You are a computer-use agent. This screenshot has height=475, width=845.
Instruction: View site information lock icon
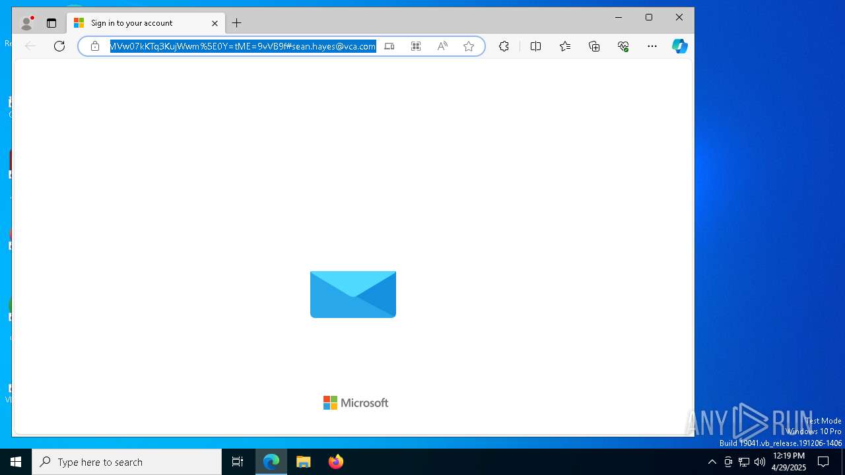coord(95,46)
